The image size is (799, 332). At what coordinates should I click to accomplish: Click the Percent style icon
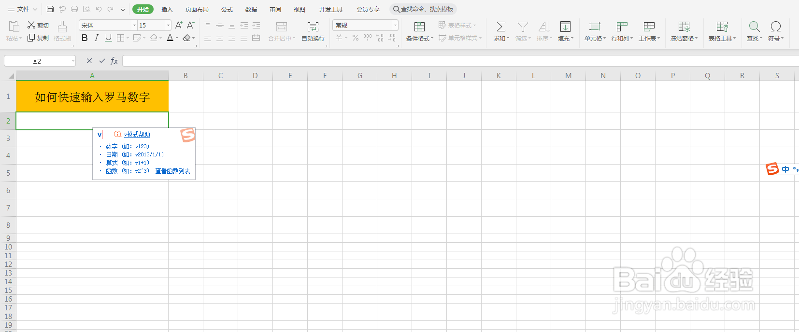click(x=356, y=38)
